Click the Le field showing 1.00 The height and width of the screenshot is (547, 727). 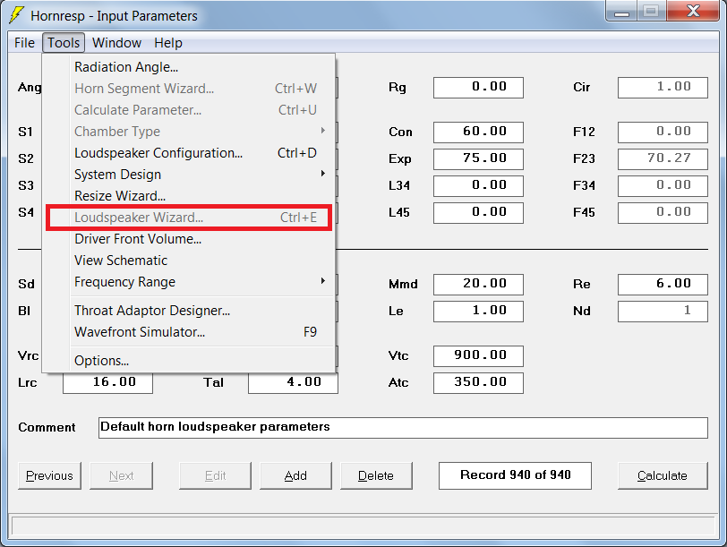pyautogui.click(x=478, y=311)
